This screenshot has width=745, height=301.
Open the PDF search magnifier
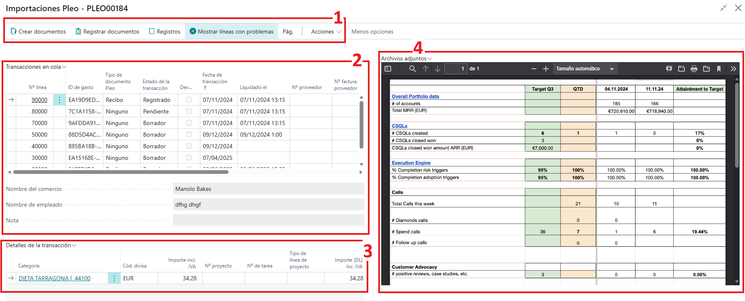coord(412,69)
